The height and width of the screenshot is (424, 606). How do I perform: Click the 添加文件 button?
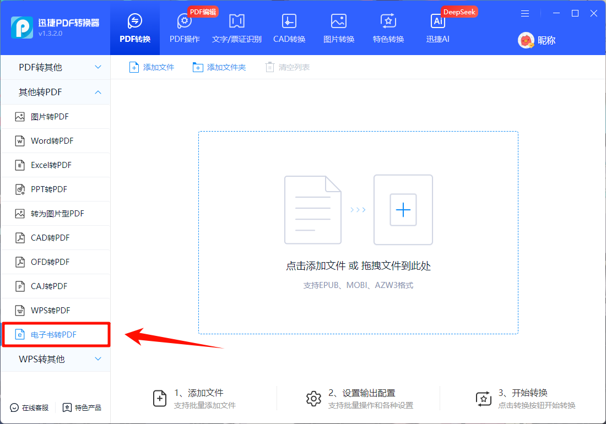click(x=151, y=67)
